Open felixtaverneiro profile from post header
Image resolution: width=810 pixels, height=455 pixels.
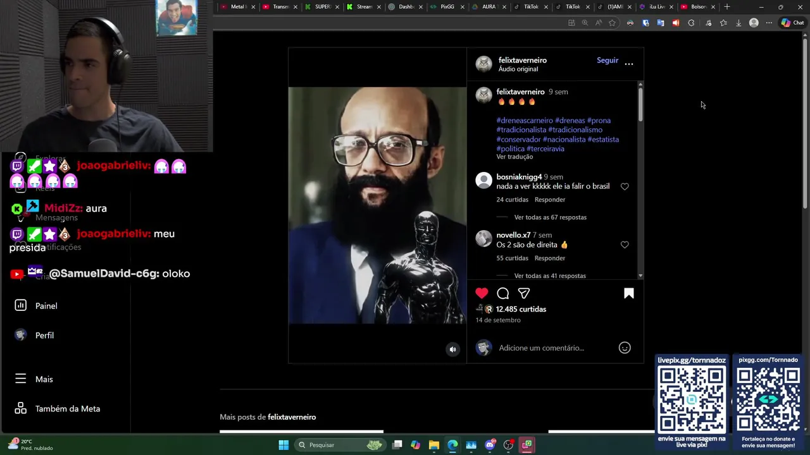pyautogui.click(x=523, y=60)
